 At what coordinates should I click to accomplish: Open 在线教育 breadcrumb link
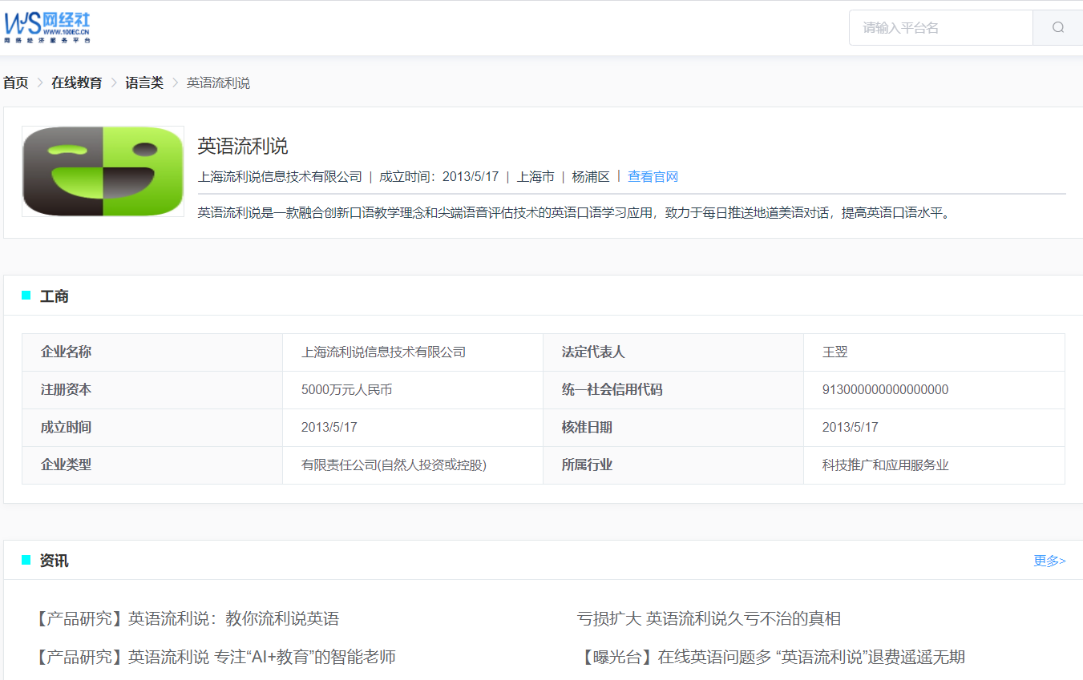coord(77,82)
